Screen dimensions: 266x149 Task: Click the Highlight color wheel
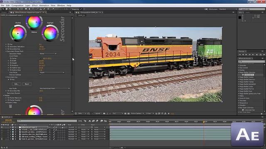pos(50,33)
